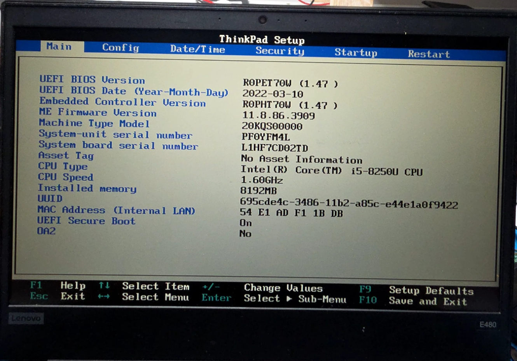This screenshot has height=361, width=517.
Task: Select the CPU Speed label
Action: (66, 177)
